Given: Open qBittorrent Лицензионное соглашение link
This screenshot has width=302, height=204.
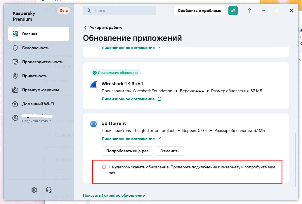Looking at the screenshot, I should pos(128,139).
